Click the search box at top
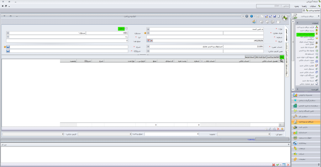Image resolution: width=321 pixels, height=167 pixels. (x=273, y=6)
